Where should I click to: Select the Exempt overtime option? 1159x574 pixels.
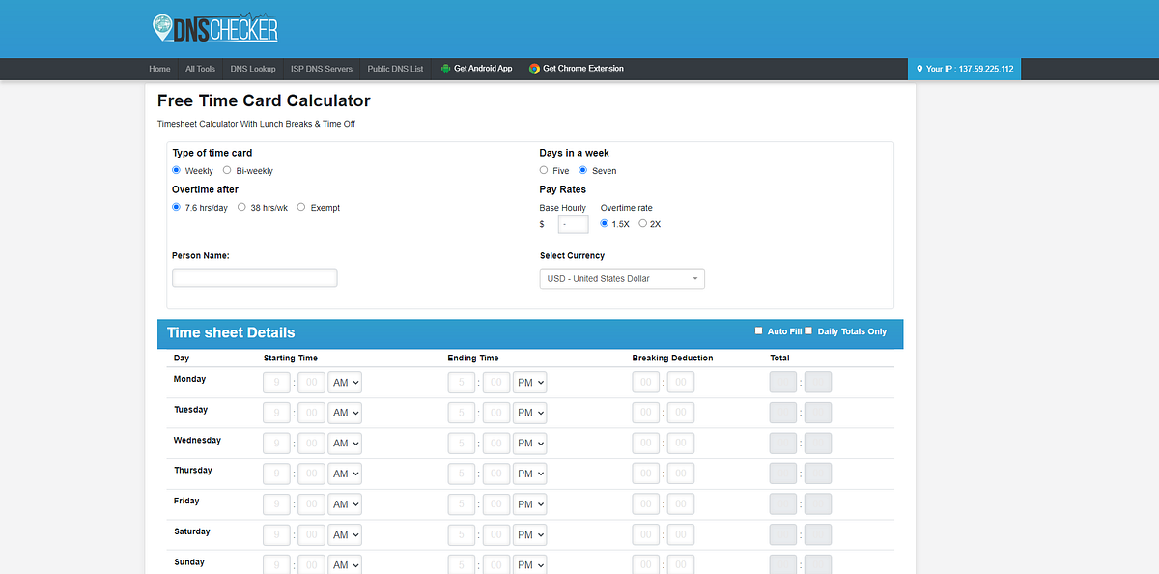pos(300,207)
